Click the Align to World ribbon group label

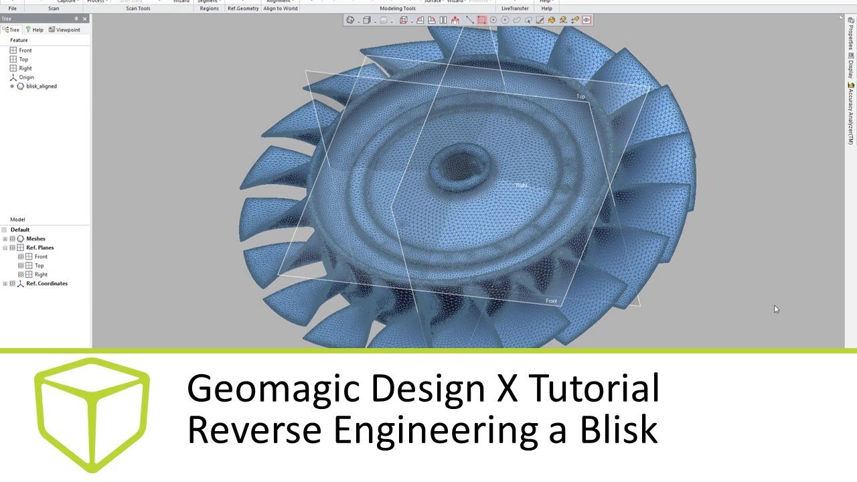click(281, 9)
